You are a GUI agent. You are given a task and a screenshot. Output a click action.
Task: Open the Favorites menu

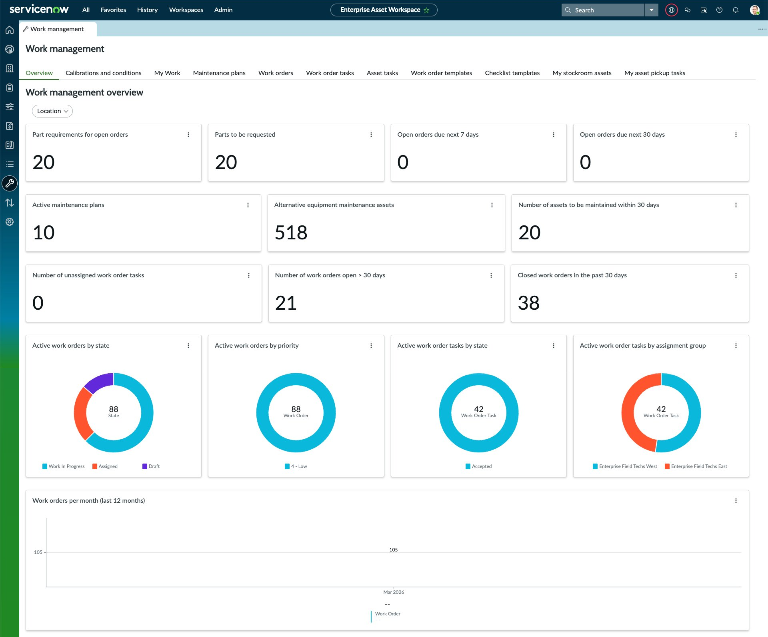point(113,10)
